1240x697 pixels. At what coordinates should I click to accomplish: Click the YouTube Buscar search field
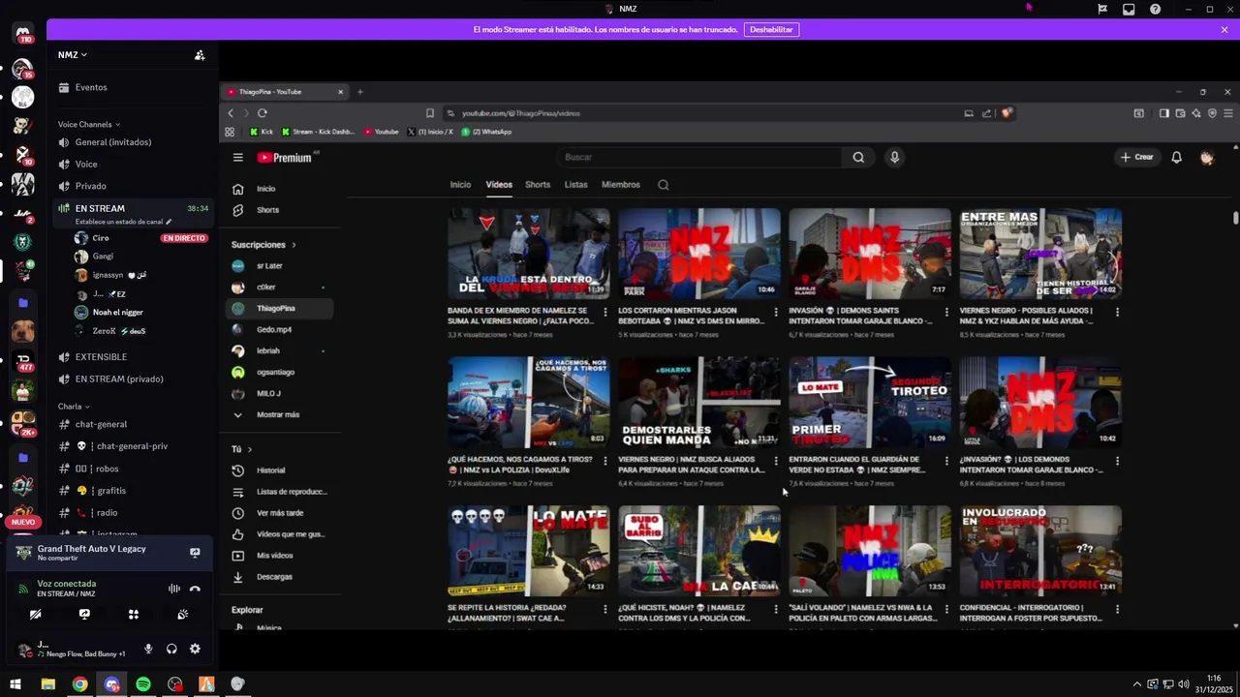(x=697, y=157)
